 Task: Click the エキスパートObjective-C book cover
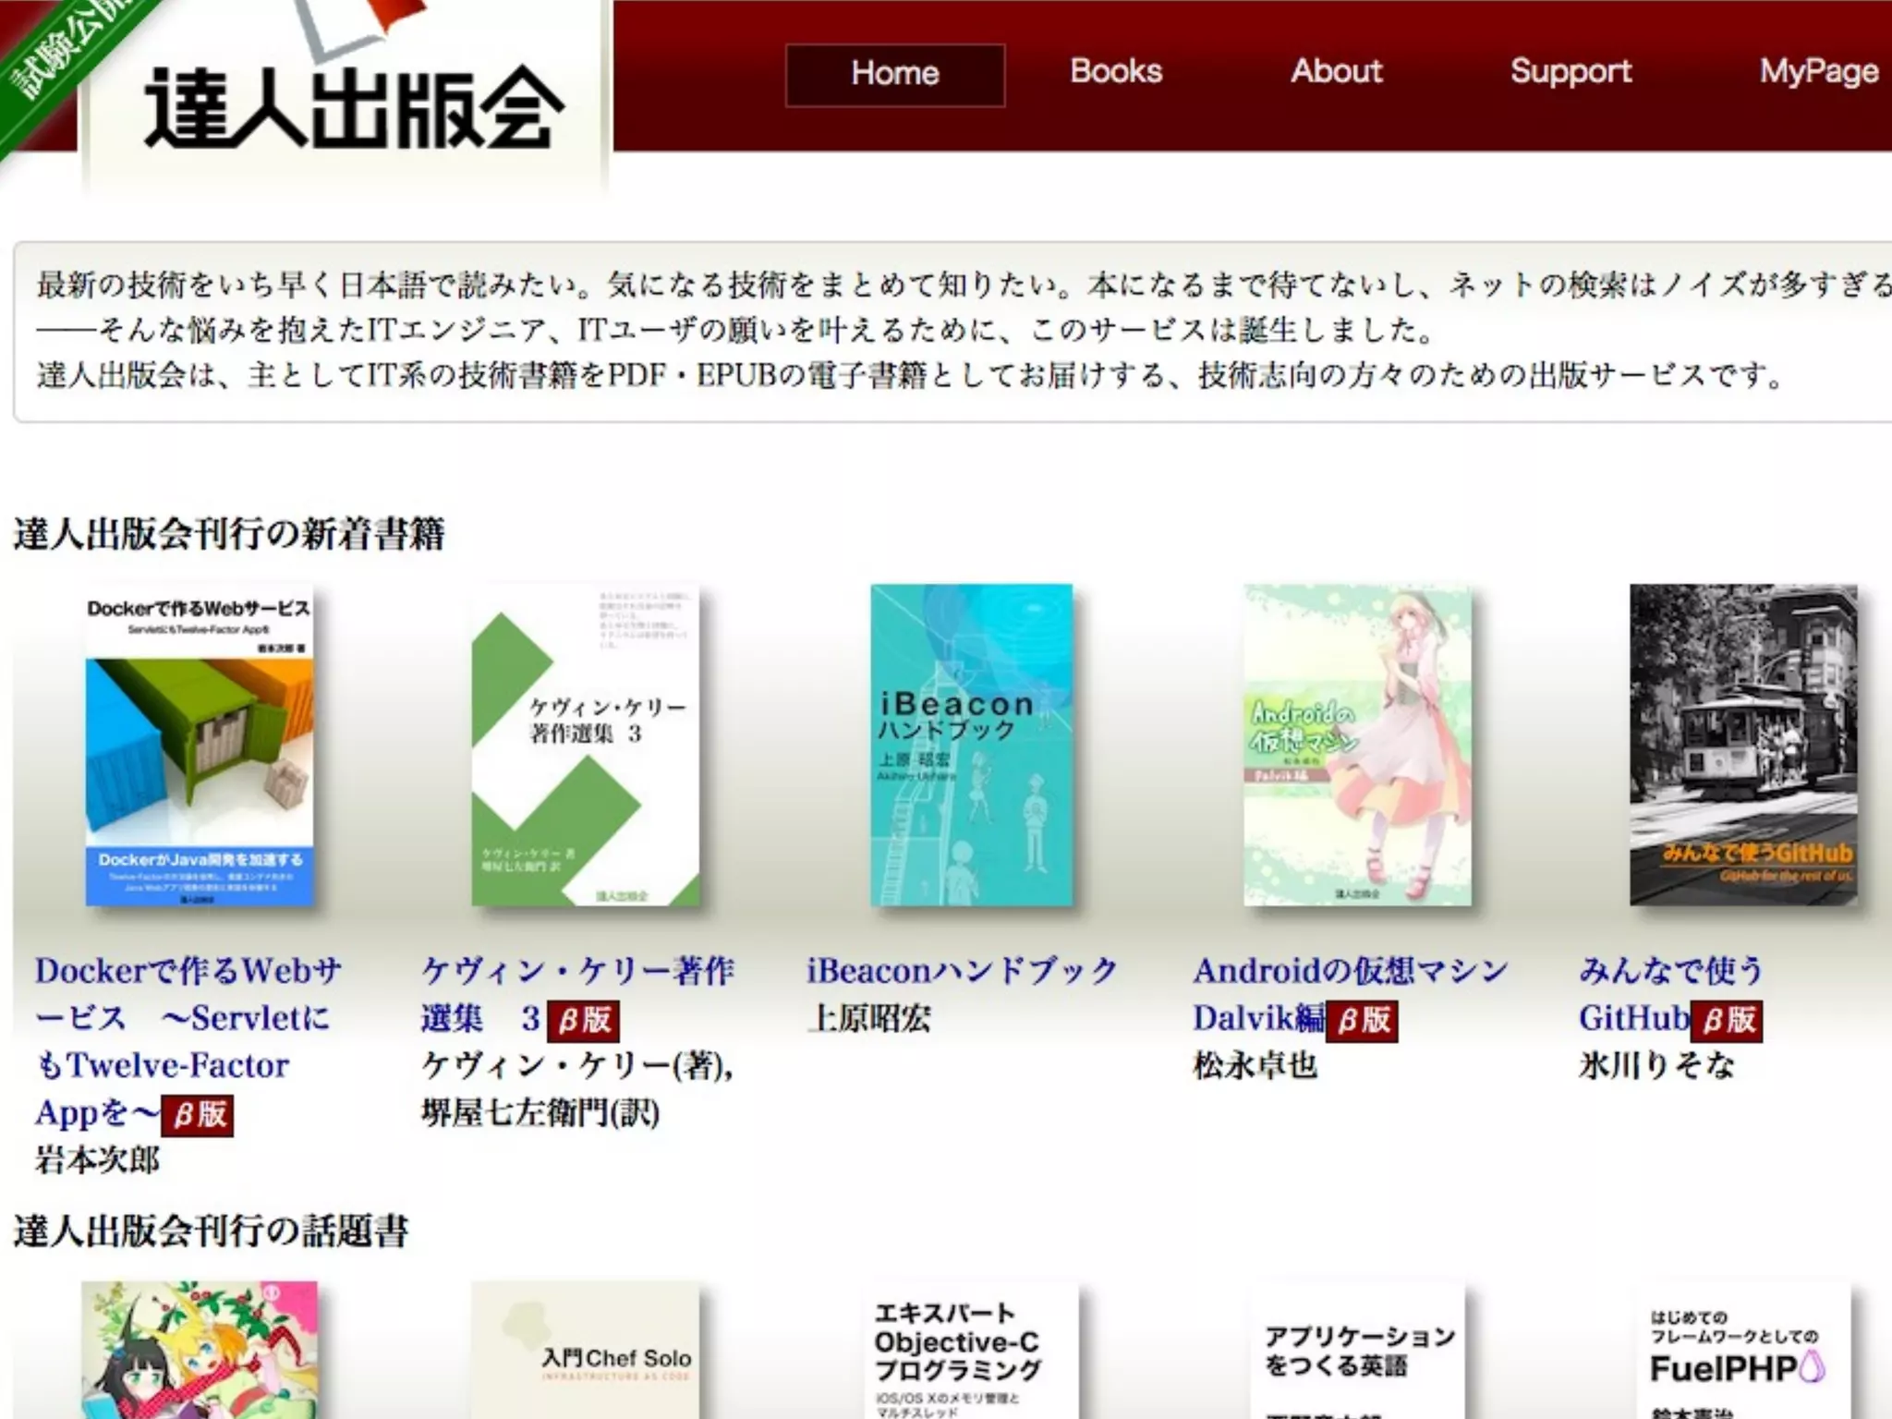pyautogui.click(x=972, y=1351)
